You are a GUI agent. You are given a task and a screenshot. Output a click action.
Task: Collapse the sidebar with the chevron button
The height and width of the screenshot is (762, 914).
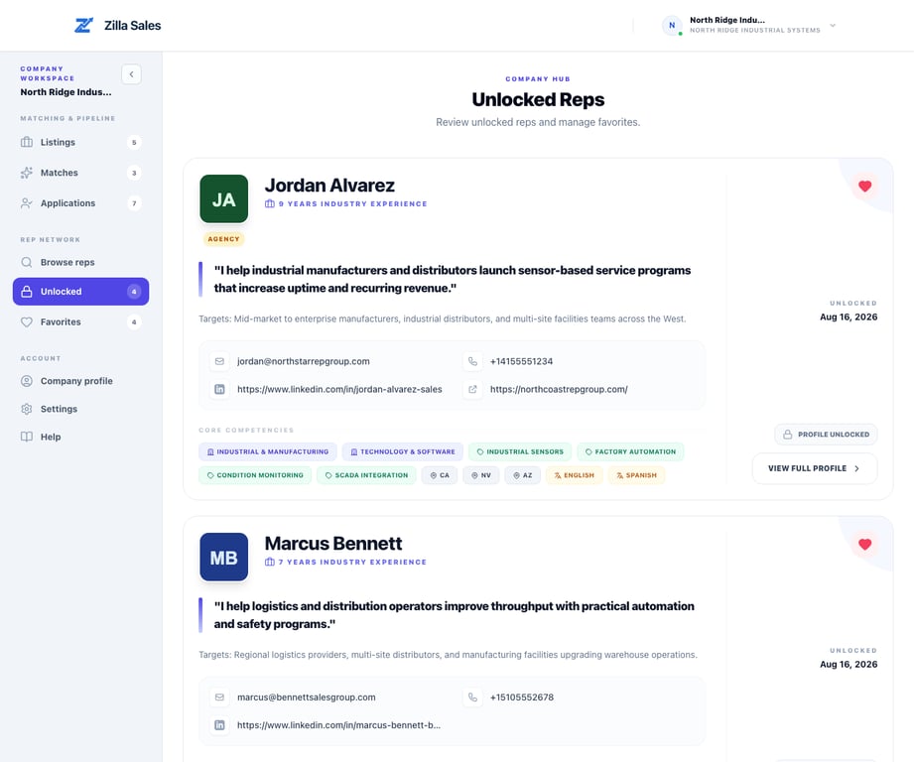tap(131, 74)
